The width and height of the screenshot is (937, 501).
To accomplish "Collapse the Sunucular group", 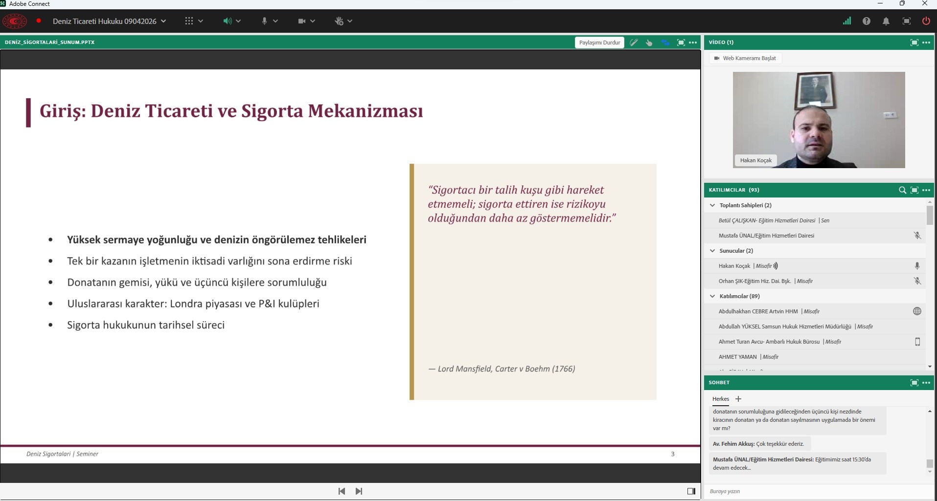I will (x=712, y=251).
